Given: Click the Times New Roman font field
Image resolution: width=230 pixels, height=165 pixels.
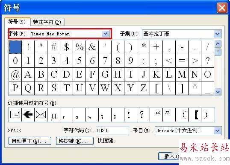Looking at the screenshot, I should coord(70,34).
